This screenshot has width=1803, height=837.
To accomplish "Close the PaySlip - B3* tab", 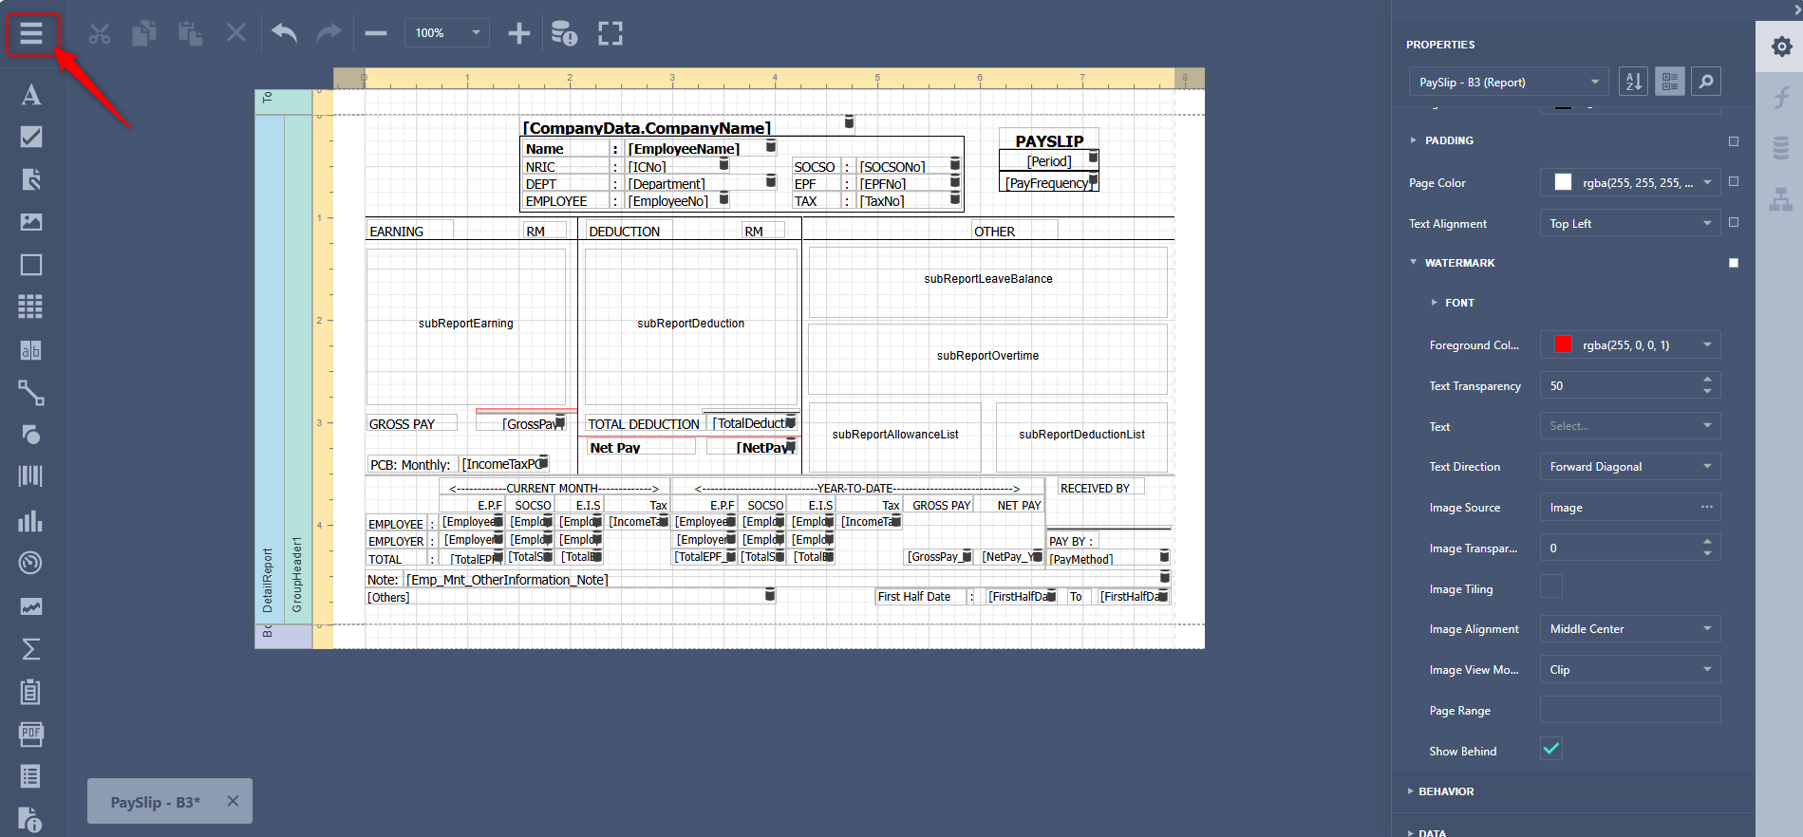I will coord(233,801).
